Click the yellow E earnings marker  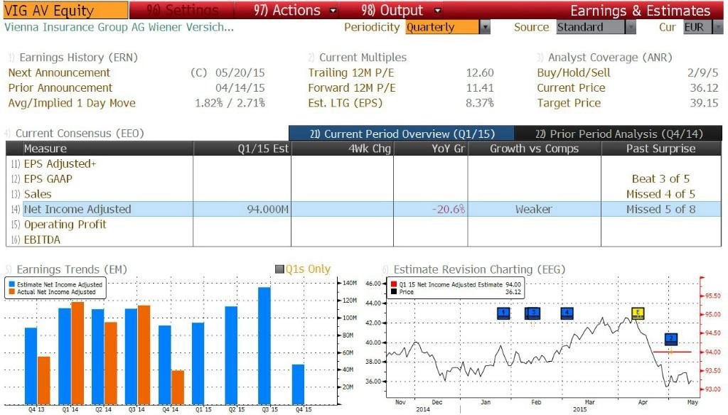[x=638, y=313]
